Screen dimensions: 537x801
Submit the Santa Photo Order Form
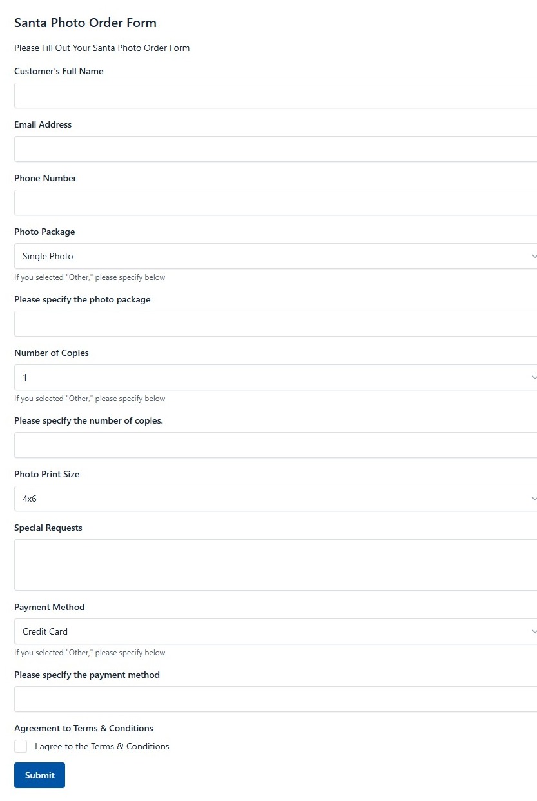39,775
